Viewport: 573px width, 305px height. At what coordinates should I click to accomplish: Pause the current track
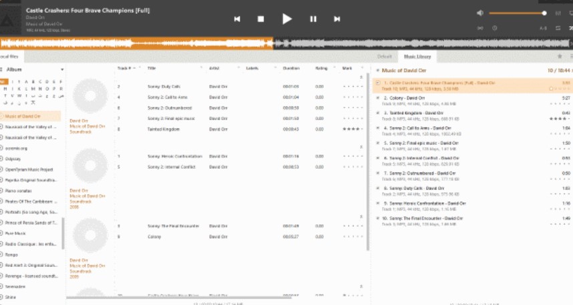click(x=313, y=19)
